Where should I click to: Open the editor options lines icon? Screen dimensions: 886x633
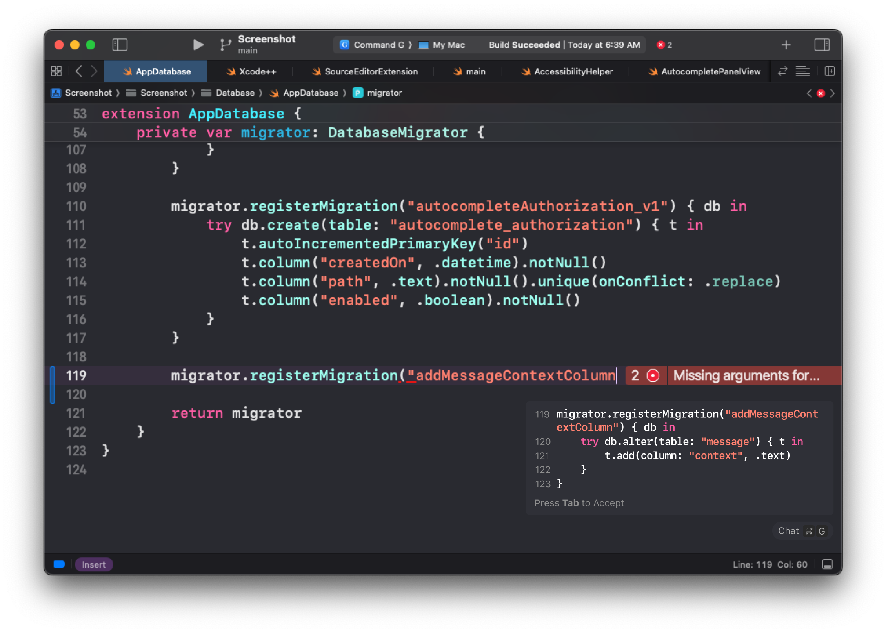tap(802, 71)
